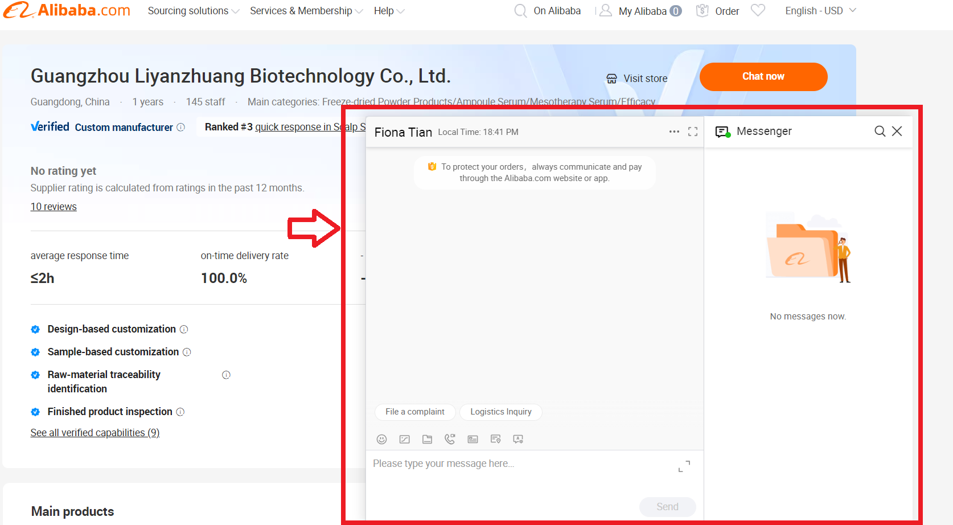Close the Messenger panel

tap(897, 132)
